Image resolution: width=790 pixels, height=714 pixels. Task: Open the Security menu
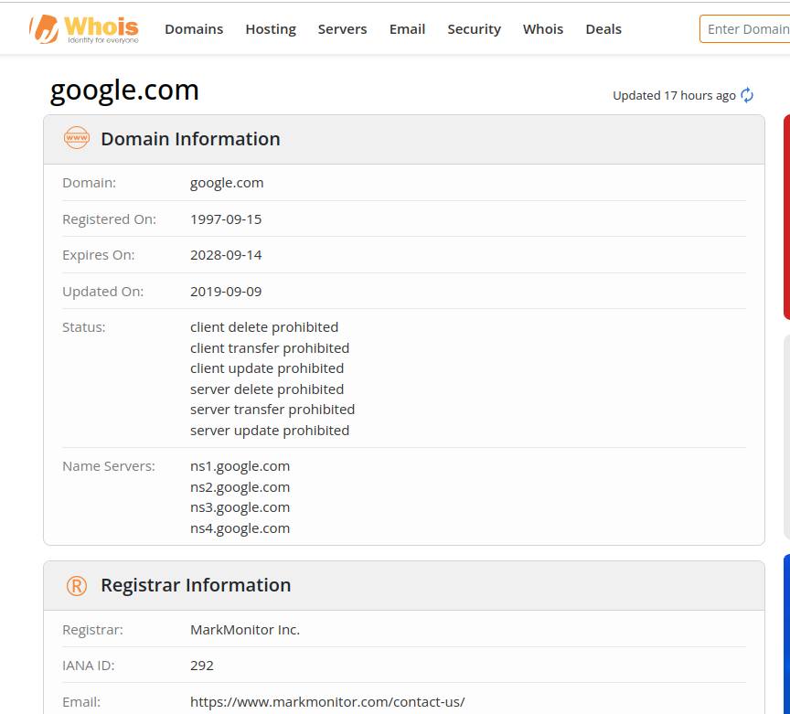475,29
